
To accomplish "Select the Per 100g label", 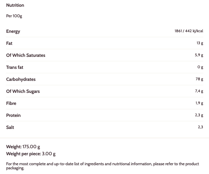I will click(14, 16).
